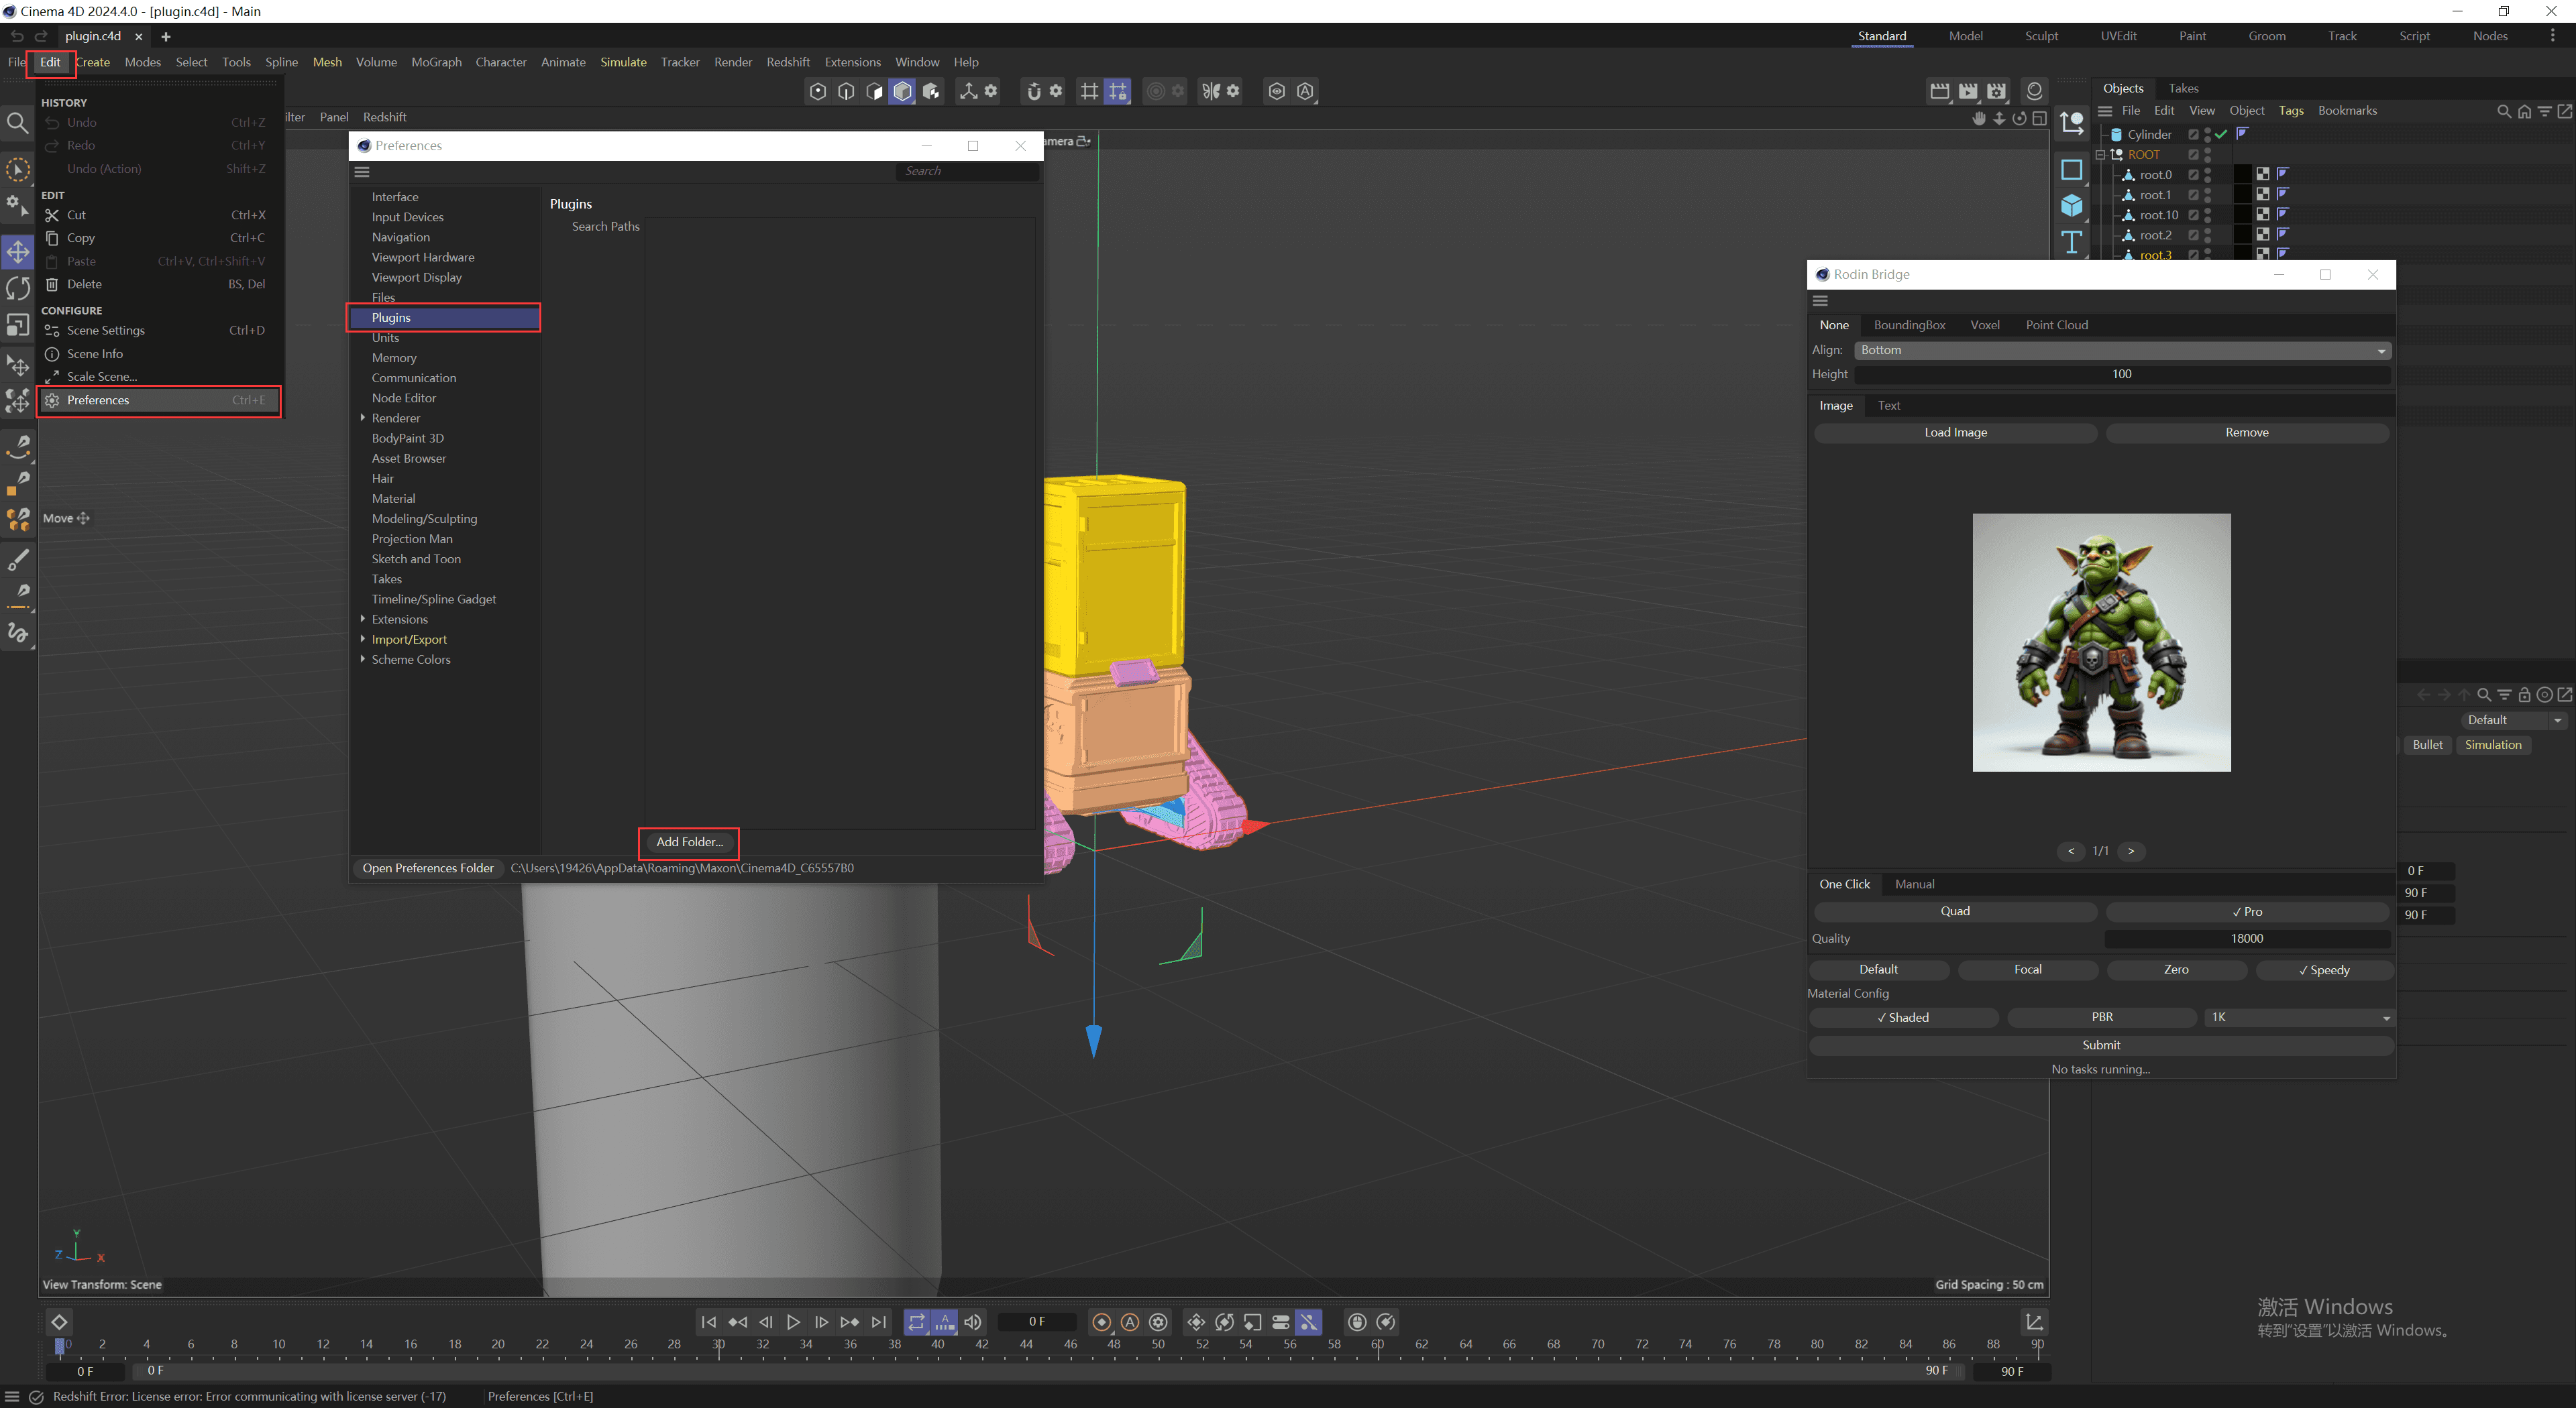Viewport: 2576px width, 1408px height.
Task: Collapse the ROOT object tree node
Action: pyautogui.click(x=2100, y=155)
